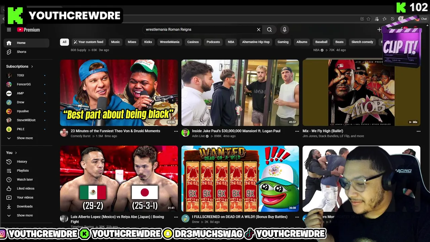Open Drew channel in Subscriptions list
430x242 pixels.
(x=27, y=102)
